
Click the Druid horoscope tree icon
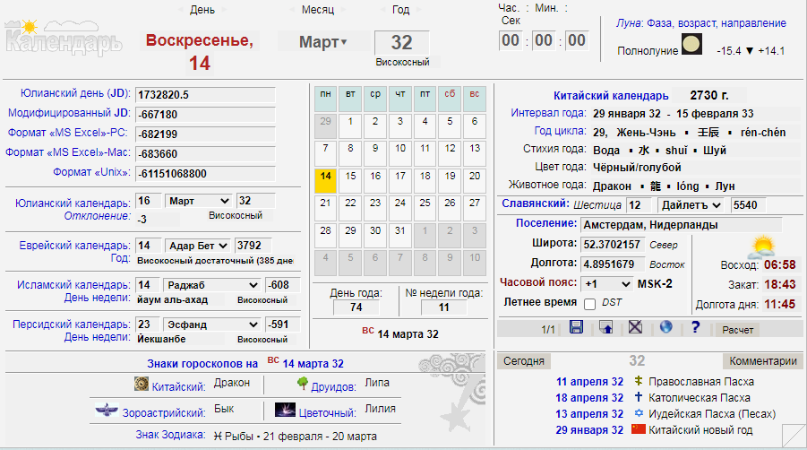tap(303, 384)
